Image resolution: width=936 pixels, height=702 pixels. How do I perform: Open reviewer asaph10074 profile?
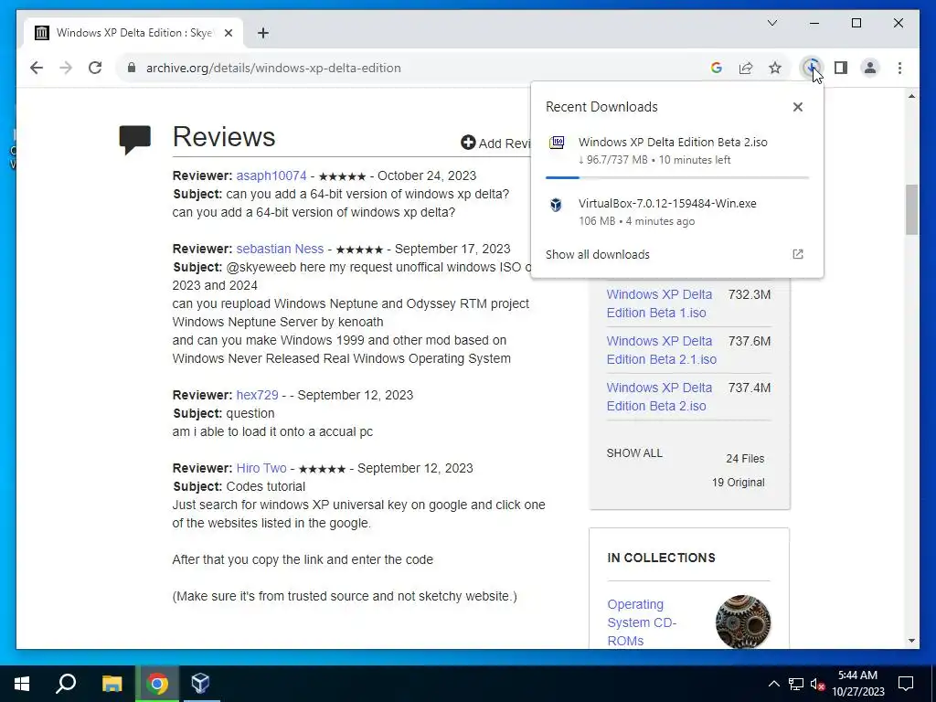271,175
